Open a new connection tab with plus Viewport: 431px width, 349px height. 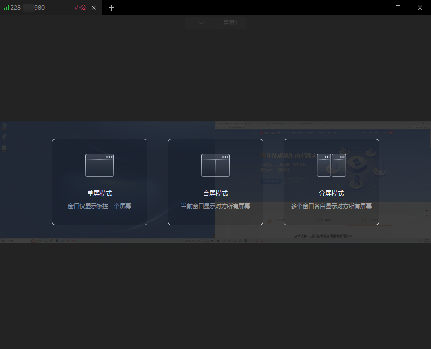point(112,8)
